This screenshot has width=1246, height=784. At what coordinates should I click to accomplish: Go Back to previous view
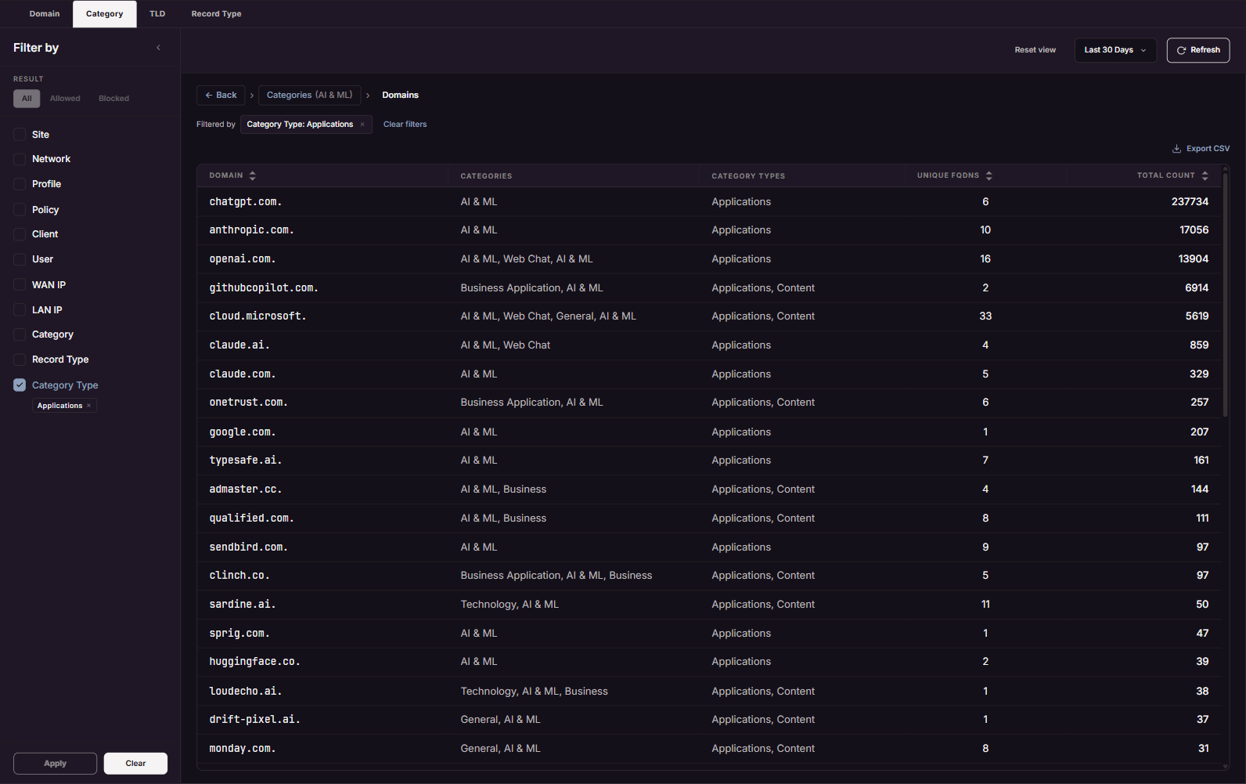221,96
